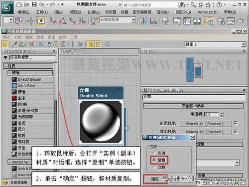The height and width of the screenshot is (187, 249).
Task: Toggle the Material/Map Browser panel button
Action: click(x=91, y=44)
